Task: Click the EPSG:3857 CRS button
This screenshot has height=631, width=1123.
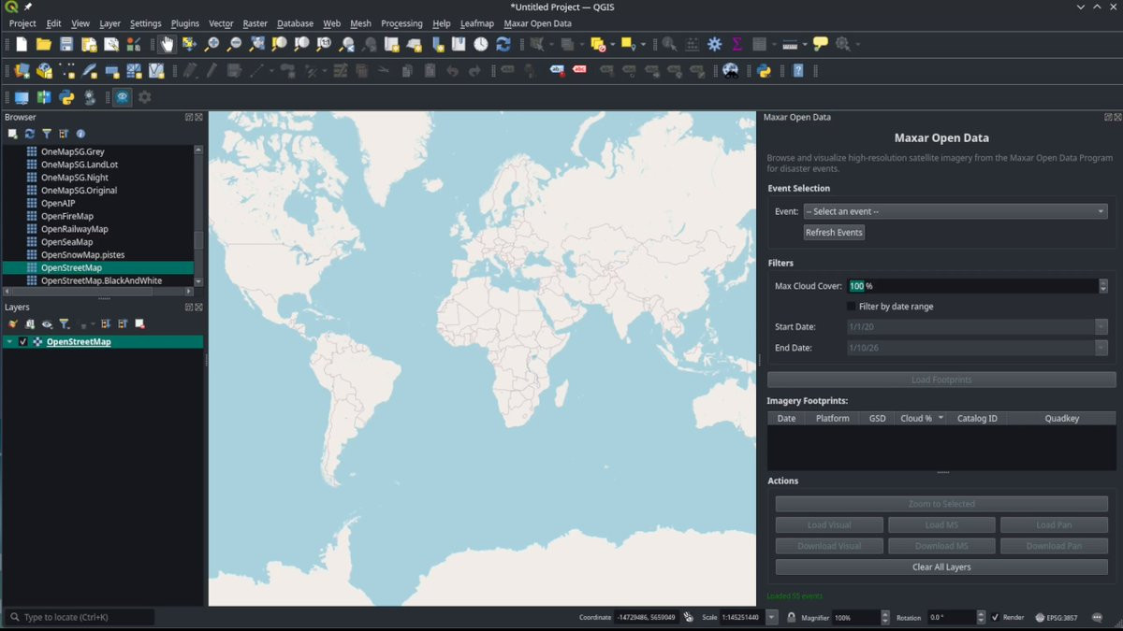Action: coord(1057,617)
